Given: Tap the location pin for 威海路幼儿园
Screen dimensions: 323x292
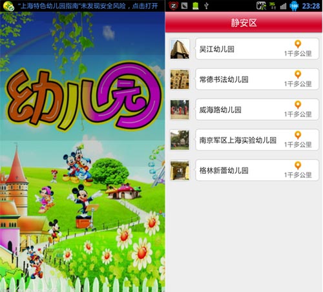Looking at the screenshot, I should [x=298, y=105].
